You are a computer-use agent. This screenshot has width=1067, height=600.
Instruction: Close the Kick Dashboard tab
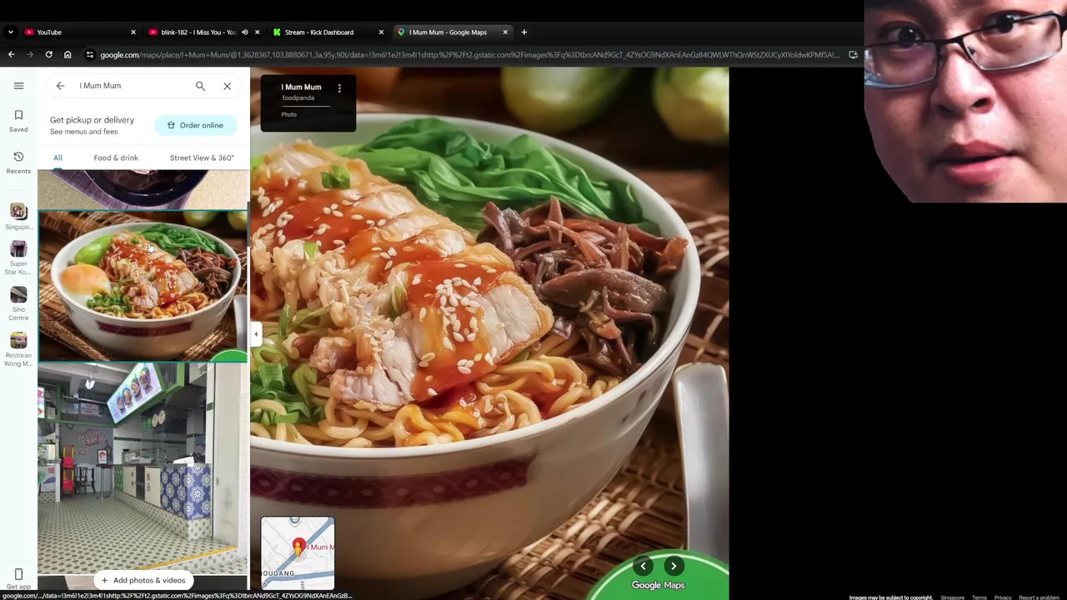click(x=381, y=32)
